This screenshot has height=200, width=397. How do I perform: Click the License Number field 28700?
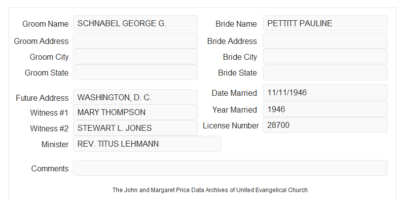click(x=325, y=125)
